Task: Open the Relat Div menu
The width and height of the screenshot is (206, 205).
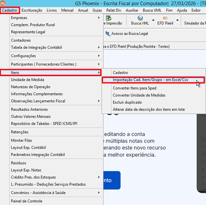Action: (x=114, y=10)
